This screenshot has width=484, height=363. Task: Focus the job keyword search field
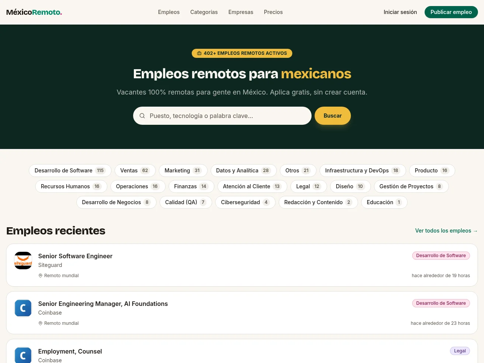coord(222,116)
